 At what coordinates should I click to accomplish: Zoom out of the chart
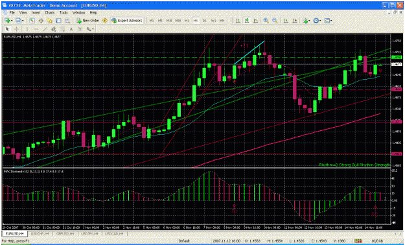click(x=275, y=21)
